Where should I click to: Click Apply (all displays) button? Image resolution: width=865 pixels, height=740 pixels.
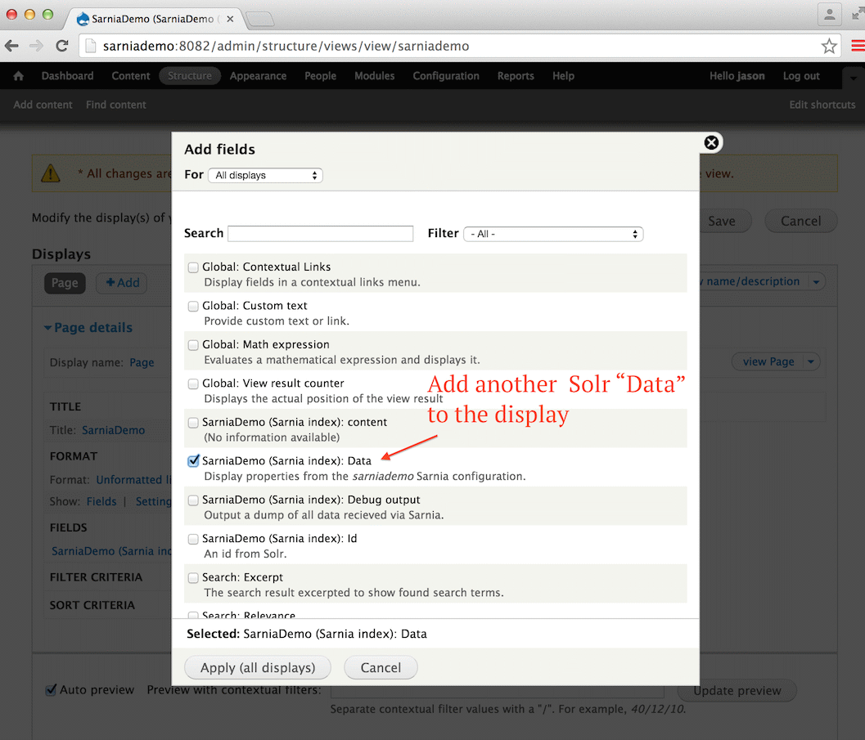coord(258,668)
